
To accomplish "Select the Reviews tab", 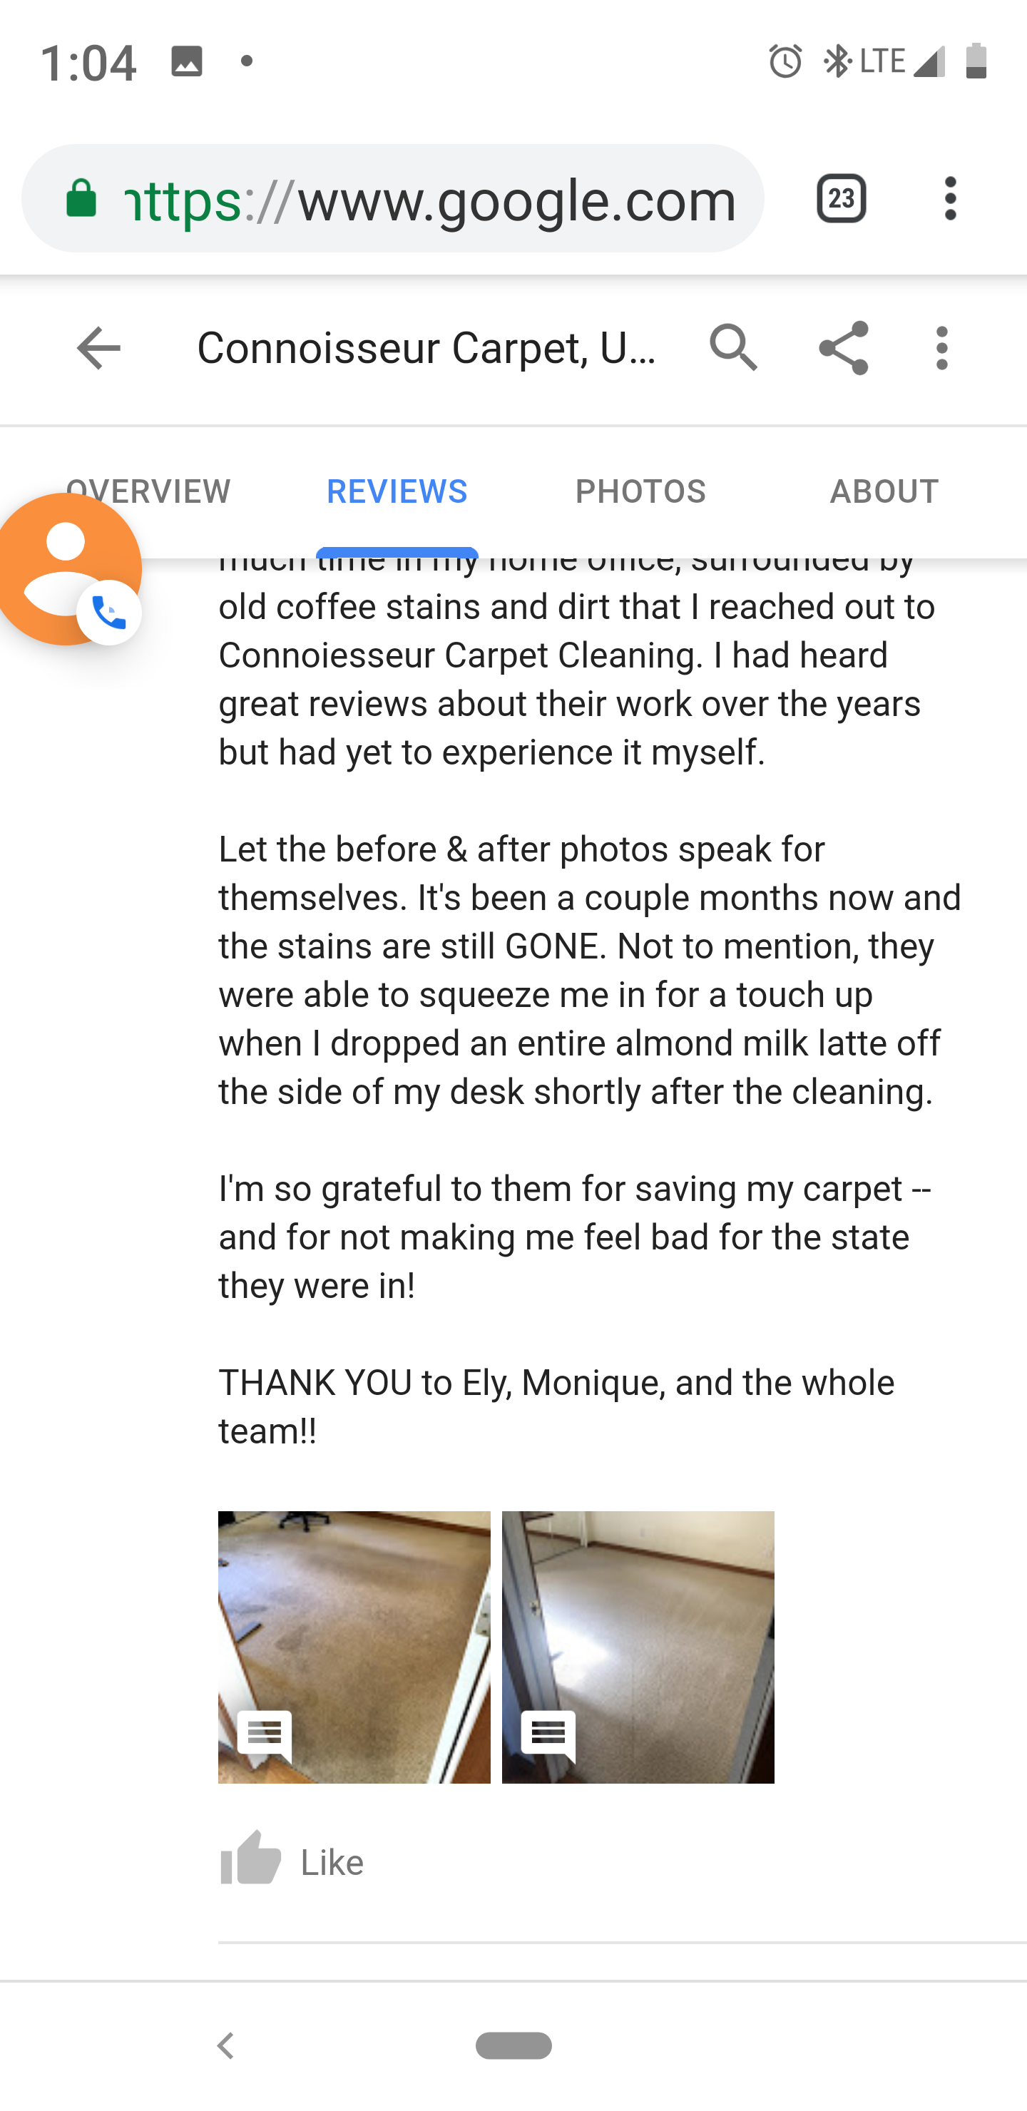I will pos(397,491).
